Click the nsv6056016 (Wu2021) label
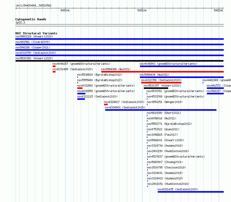Image resolution: width=231 pixels, height=202 pixels. coord(161,118)
